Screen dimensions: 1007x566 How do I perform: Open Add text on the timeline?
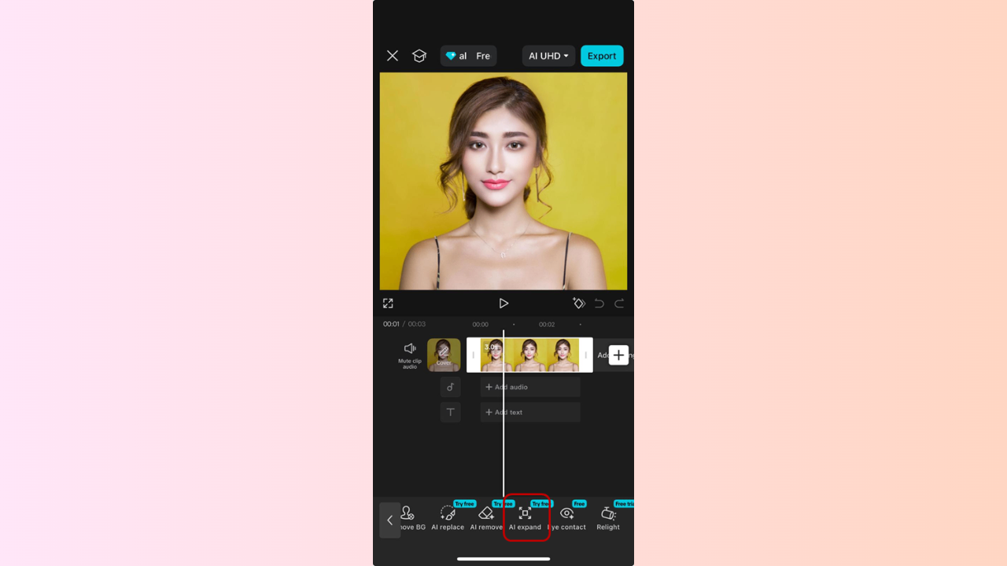tap(529, 412)
